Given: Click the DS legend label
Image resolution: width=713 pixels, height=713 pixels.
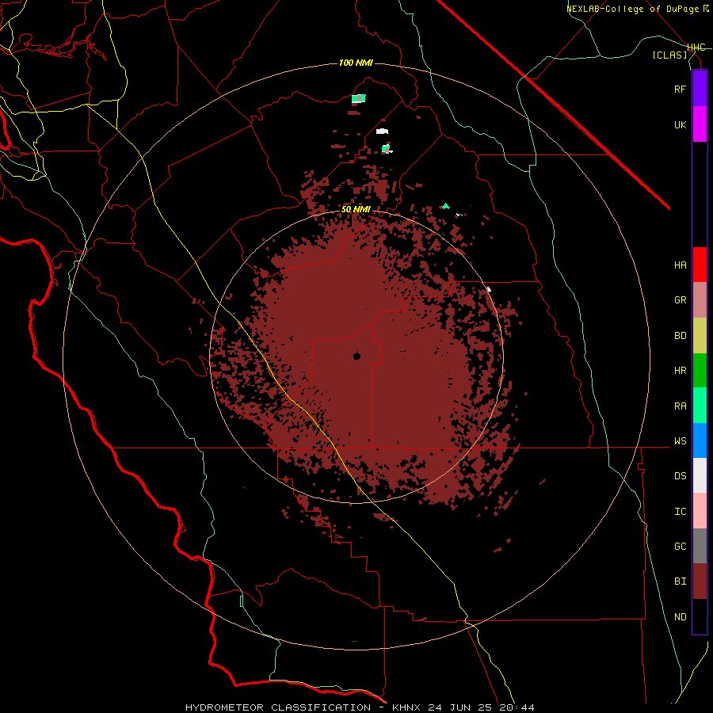Looking at the screenshot, I should tap(680, 476).
